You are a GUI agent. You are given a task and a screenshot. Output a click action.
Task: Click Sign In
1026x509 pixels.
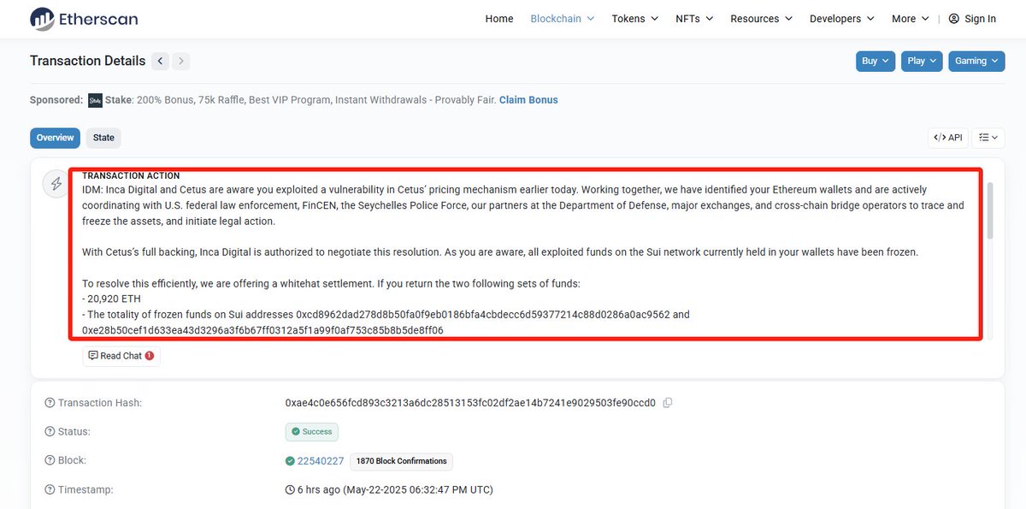(972, 19)
